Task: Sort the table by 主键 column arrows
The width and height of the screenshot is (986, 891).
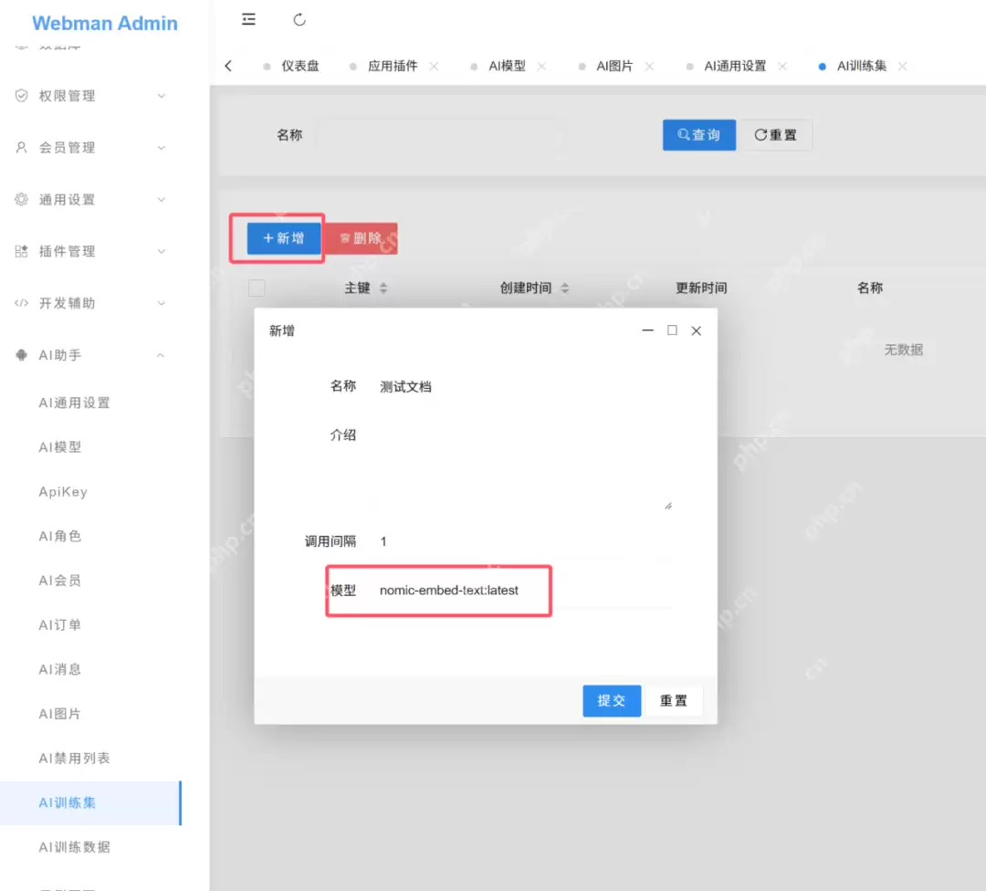Action: click(384, 288)
